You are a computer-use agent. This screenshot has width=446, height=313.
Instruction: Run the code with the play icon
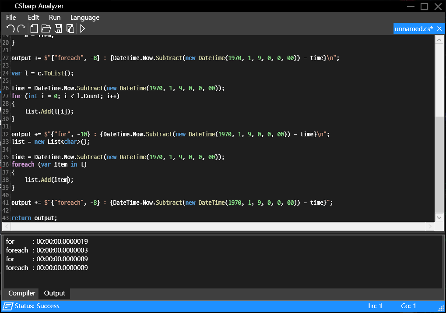[x=83, y=29]
